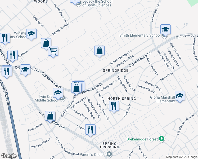Screen dimensions: 198x159
Task: Click the Spring Dane Dr street label
Action: (176, 51)
